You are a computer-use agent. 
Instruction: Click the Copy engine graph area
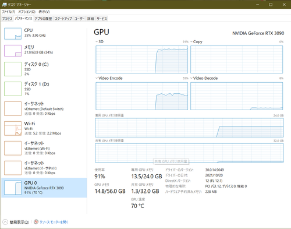236,59
